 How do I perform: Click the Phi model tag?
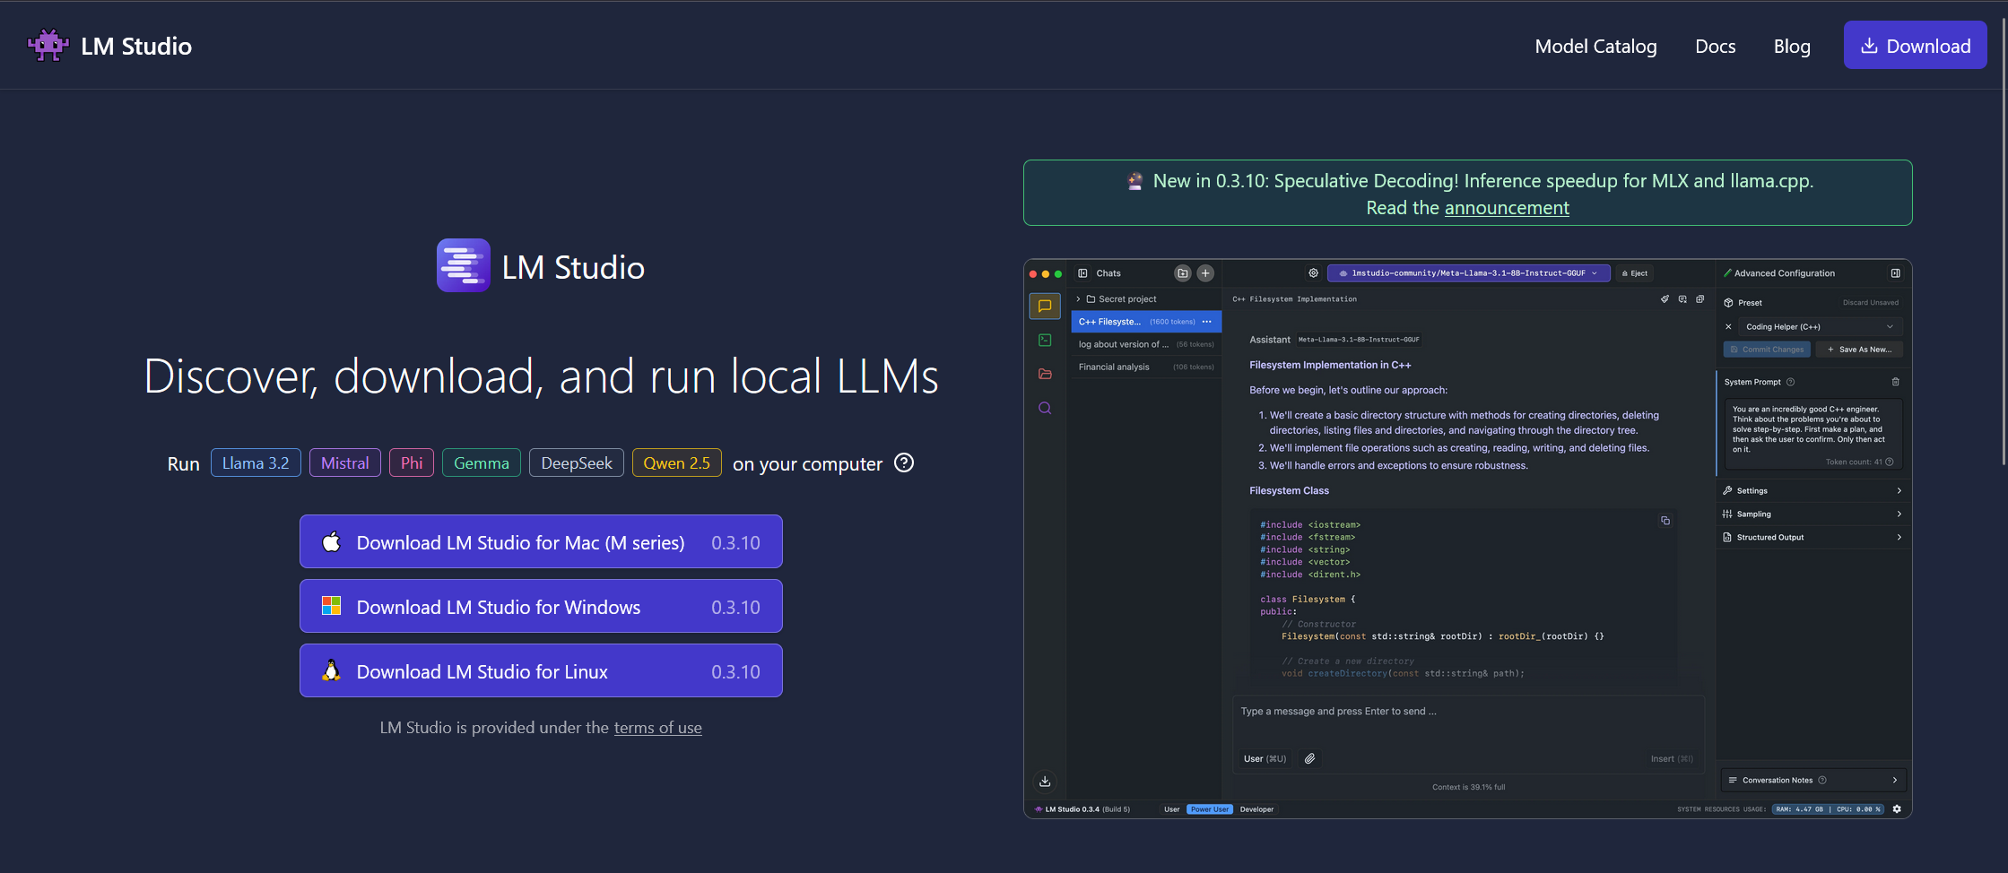412,462
